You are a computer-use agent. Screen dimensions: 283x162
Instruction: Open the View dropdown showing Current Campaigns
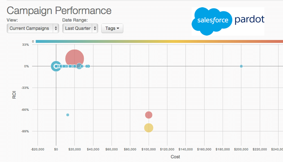pos(33,28)
